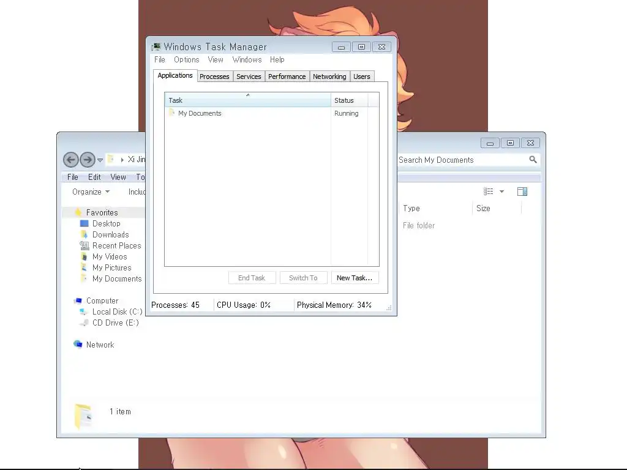Sort by the Status column header
This screenshot has height=470, width=627.
(x=349, y=100)
